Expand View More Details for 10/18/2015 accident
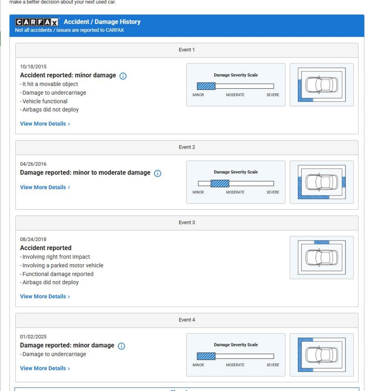 pyautogui.click(x=45, y=124)
